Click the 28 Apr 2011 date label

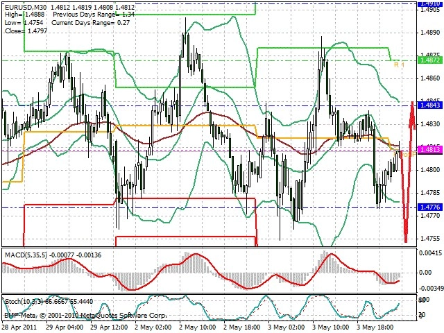pos(19,327)
